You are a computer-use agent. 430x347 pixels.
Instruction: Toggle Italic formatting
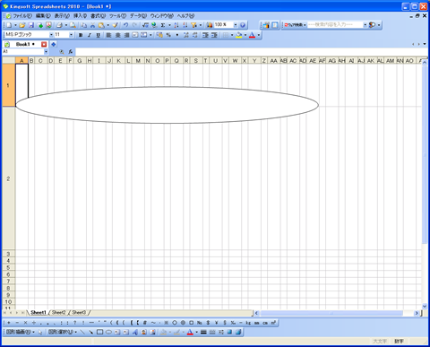pyautogui.click(x=90, y=35)
